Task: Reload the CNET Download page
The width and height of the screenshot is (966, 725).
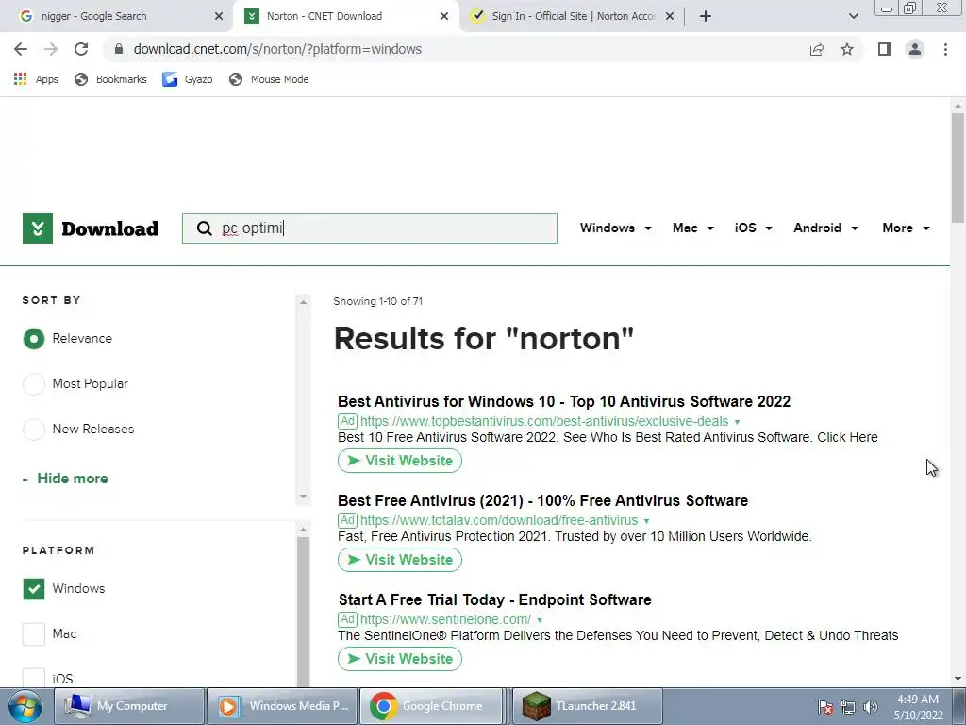Action: point(81,49)
